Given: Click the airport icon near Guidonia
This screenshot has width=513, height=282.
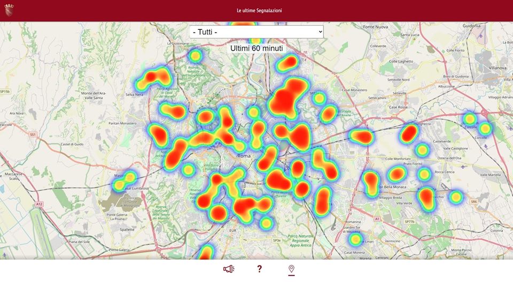Looking at the screenshot, I should pyautogui.click(x=480, y=36).
